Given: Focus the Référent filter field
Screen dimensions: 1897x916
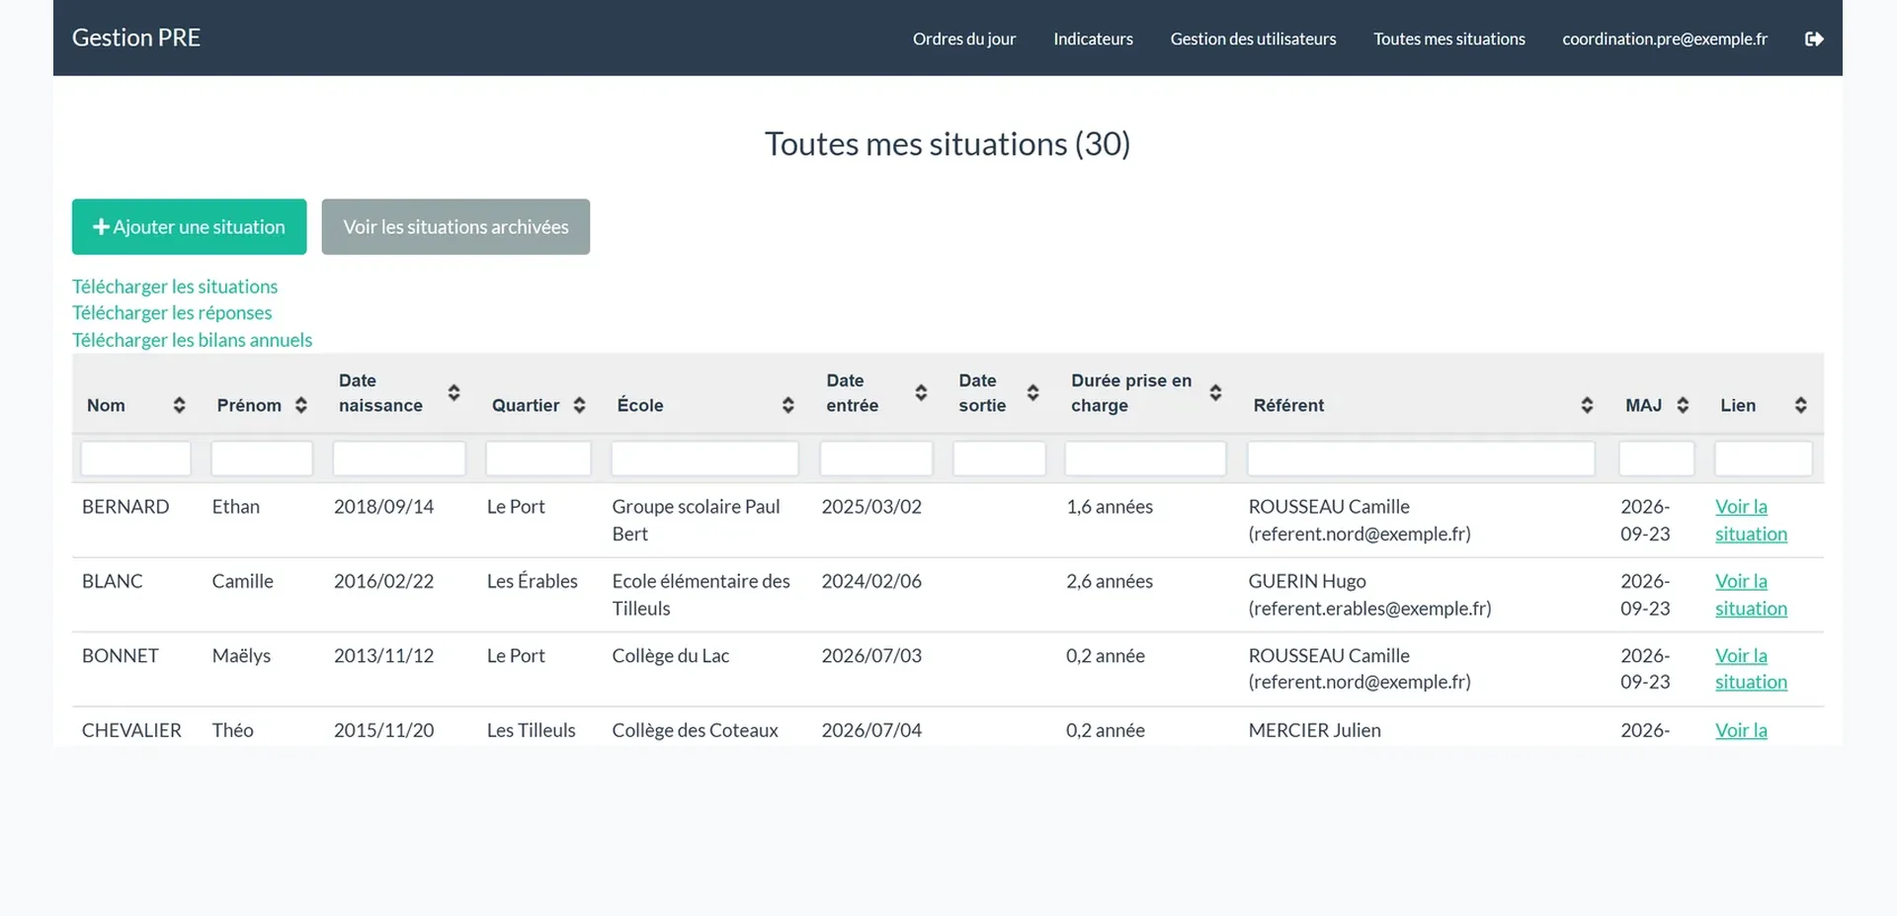Looking at the screenshot, I should pyautogui.click(x=1421, y=458).
